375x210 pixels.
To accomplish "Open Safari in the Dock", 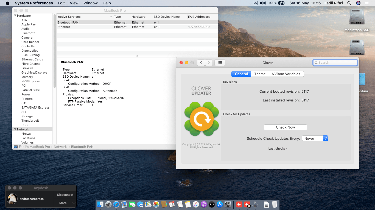I will click(x=116, y=204).
